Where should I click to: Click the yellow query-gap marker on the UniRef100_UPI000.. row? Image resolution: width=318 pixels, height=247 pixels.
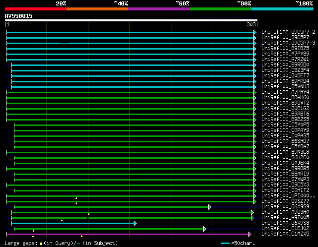click(x=76, y=198)
